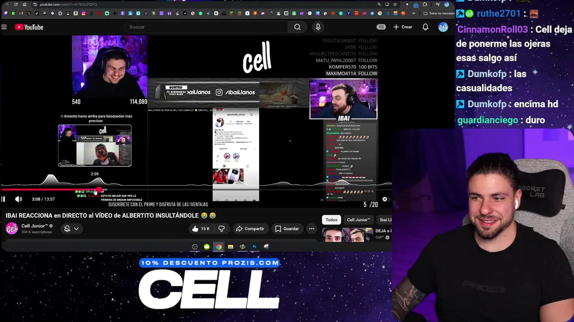Open more actions three-dot menu
The height and width of the screenshot is (322, 574).
click(312, 229)
